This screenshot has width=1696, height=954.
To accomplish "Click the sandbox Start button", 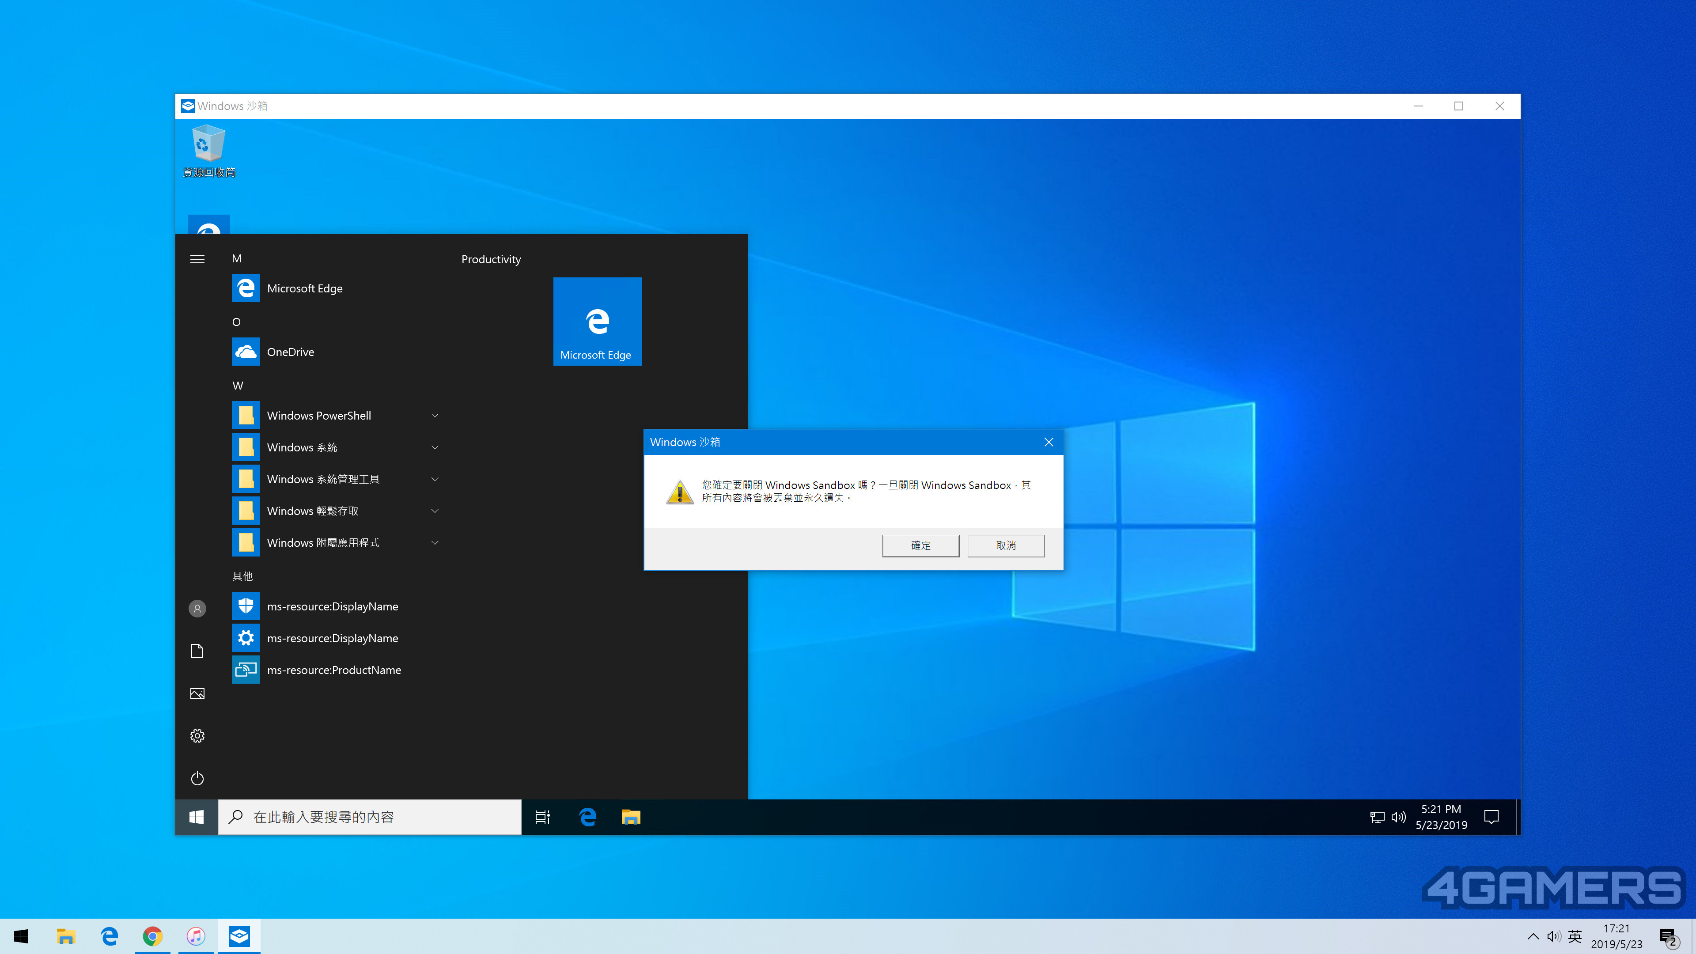I will click(196, 817).
